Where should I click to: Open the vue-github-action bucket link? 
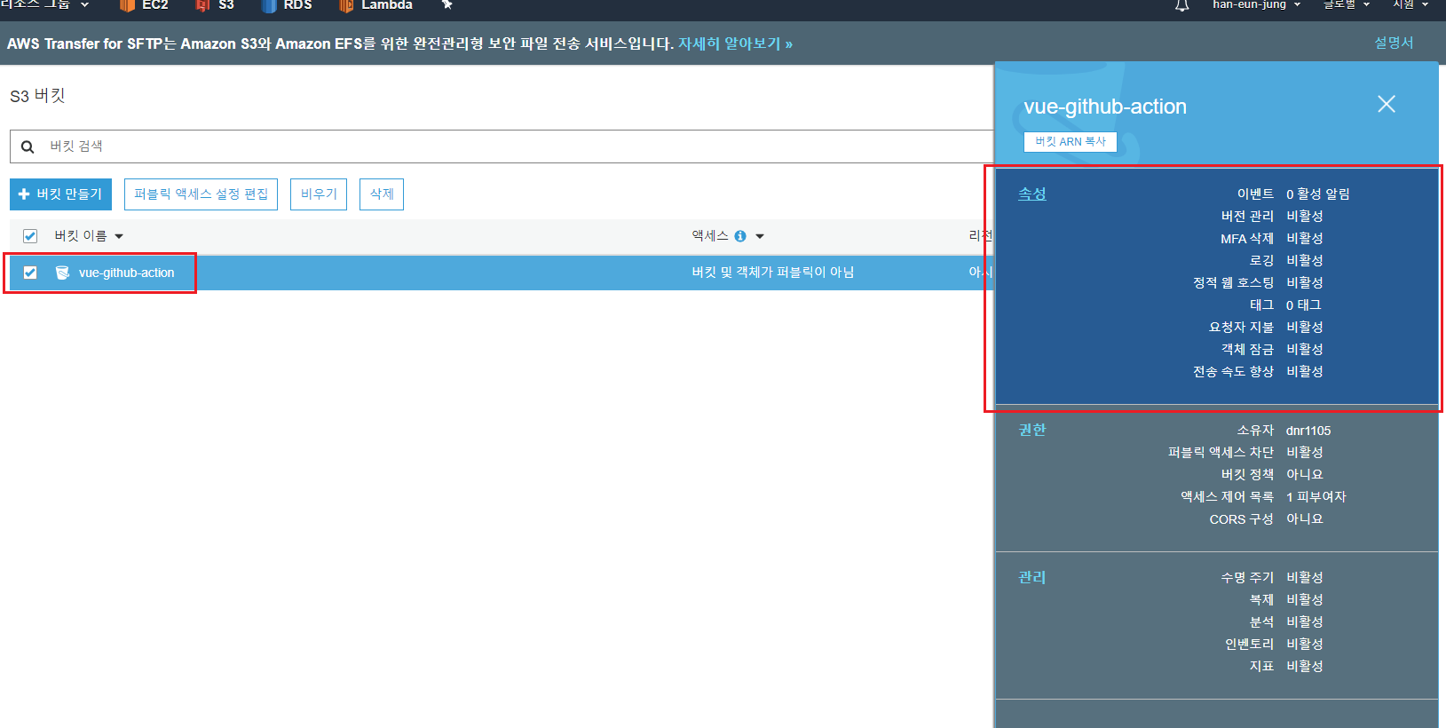pyautogui.click(x=126, y=273)
